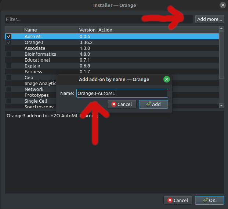Open the Add more... dialog

[x=210, y=19]
